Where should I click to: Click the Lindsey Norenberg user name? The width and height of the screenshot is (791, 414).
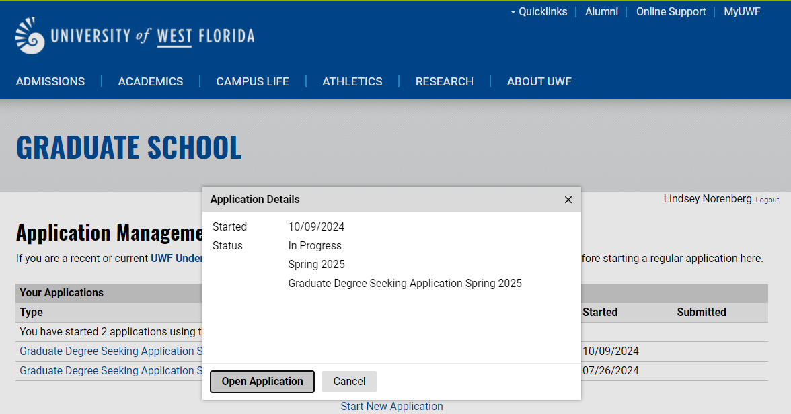point(708,199)
